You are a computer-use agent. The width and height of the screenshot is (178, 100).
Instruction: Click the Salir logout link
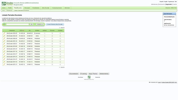[x=175, y=2]
